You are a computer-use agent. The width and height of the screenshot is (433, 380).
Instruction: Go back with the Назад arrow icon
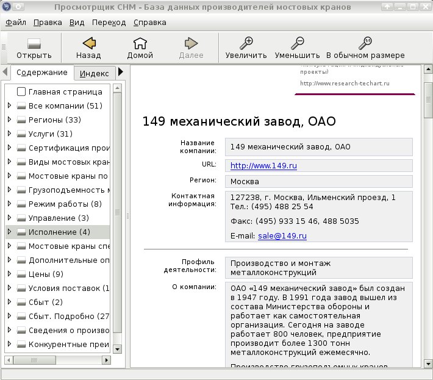click(x=89, y=43)
